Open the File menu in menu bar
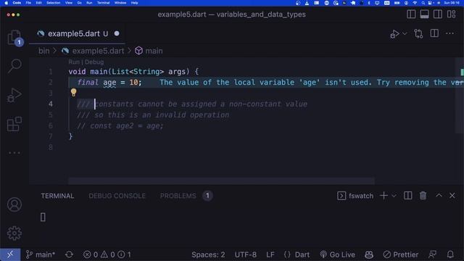This screenshot has width=464, height=261. tap(28, 3)
